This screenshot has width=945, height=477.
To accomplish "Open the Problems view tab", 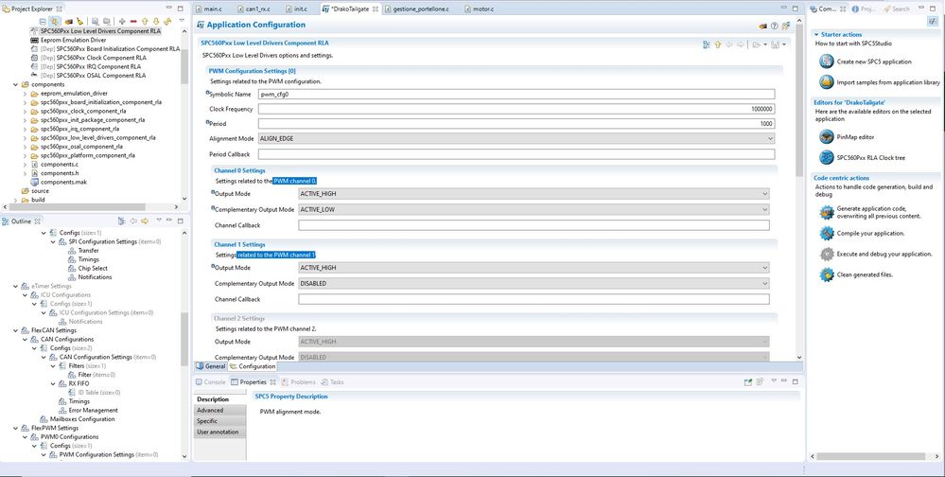I will pos(298,381).
